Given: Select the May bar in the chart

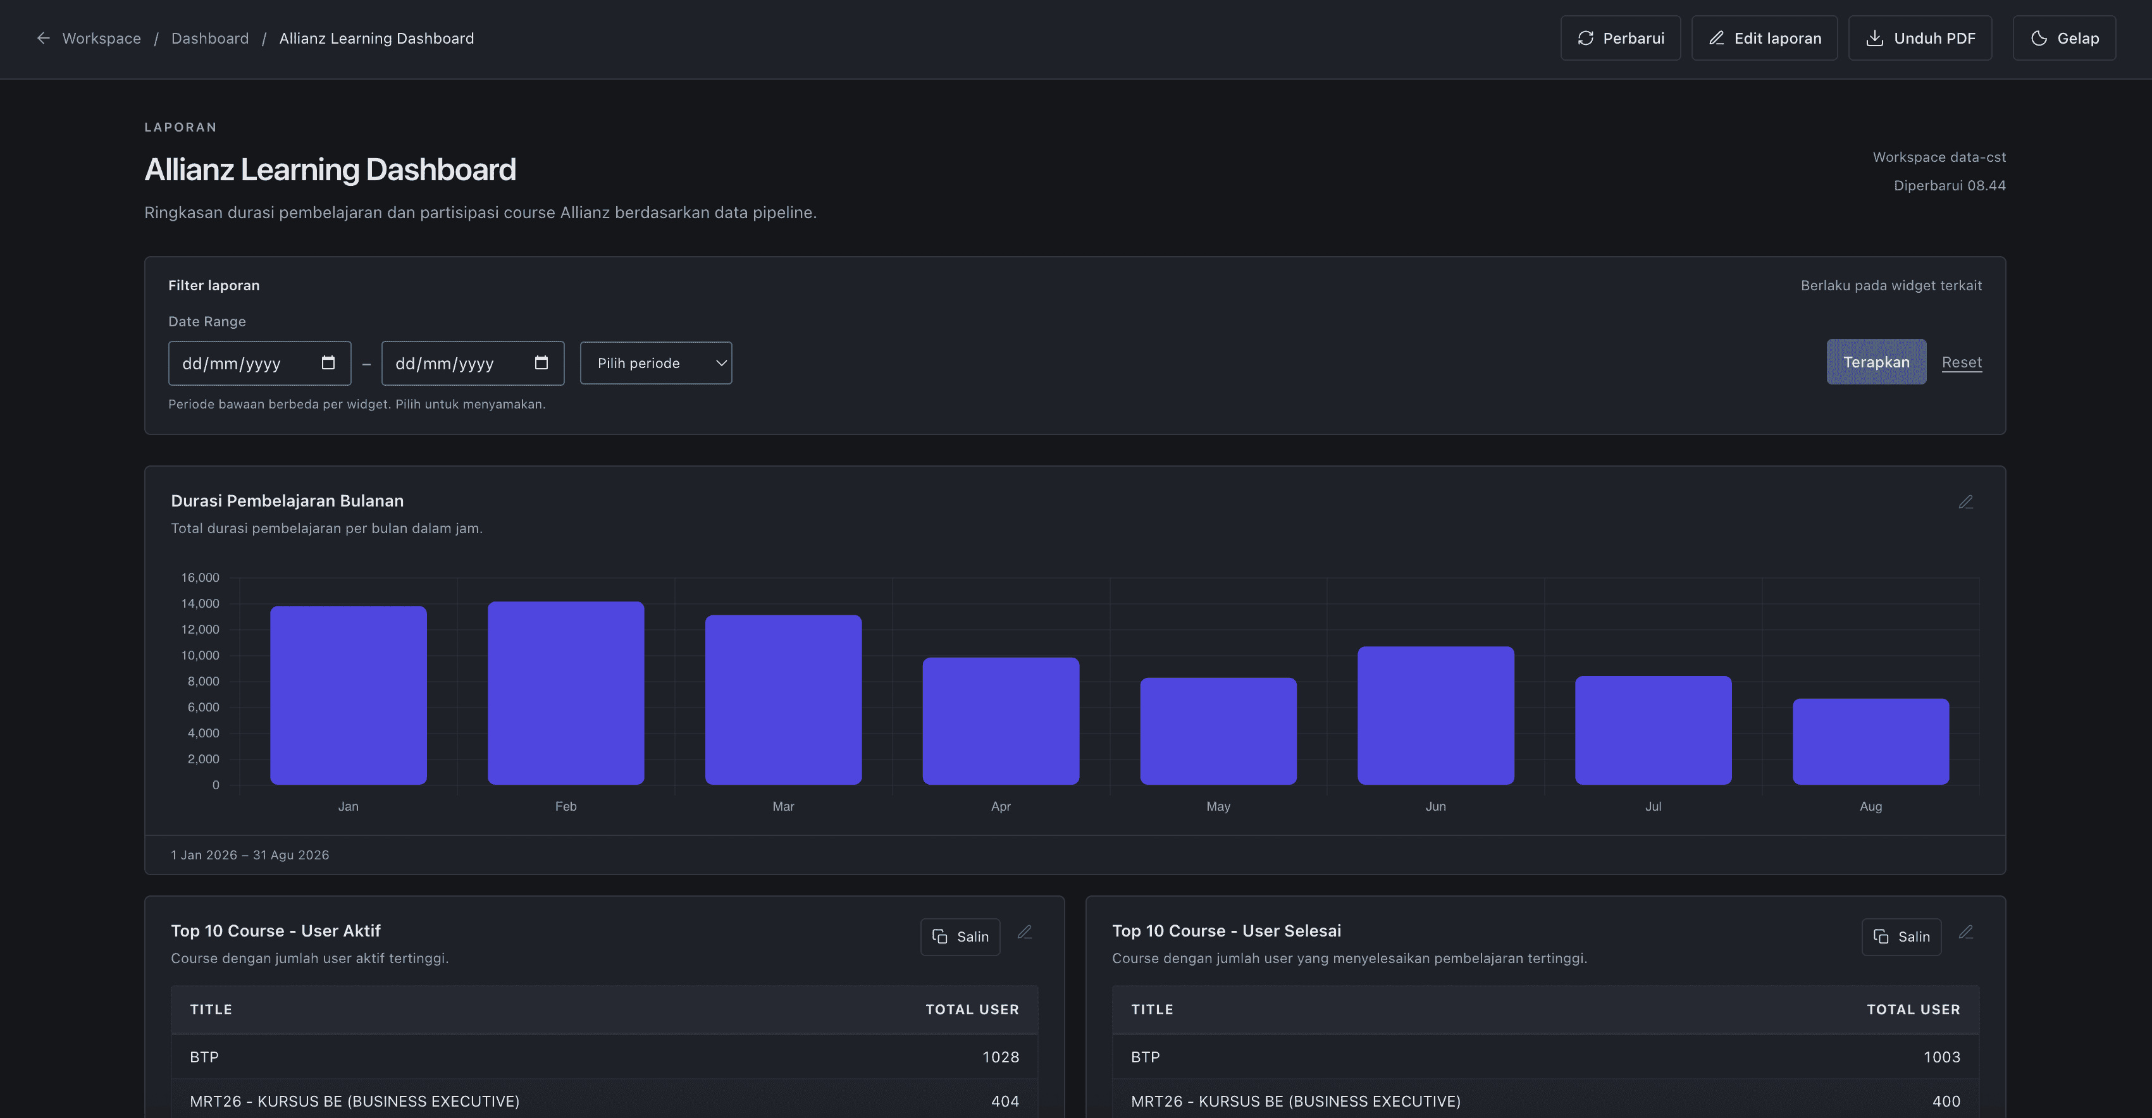Looking at the screenshot, I should pyautogui.click(x=1218, y=730).
